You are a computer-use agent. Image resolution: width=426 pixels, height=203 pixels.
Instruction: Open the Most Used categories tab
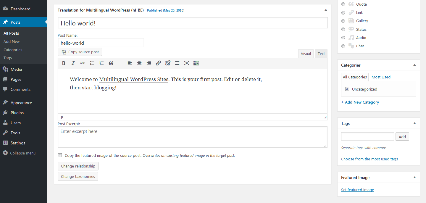(381, 77)
